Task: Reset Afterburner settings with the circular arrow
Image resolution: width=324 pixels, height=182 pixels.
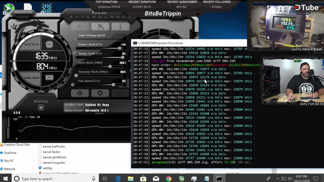Action: point(100,93)
